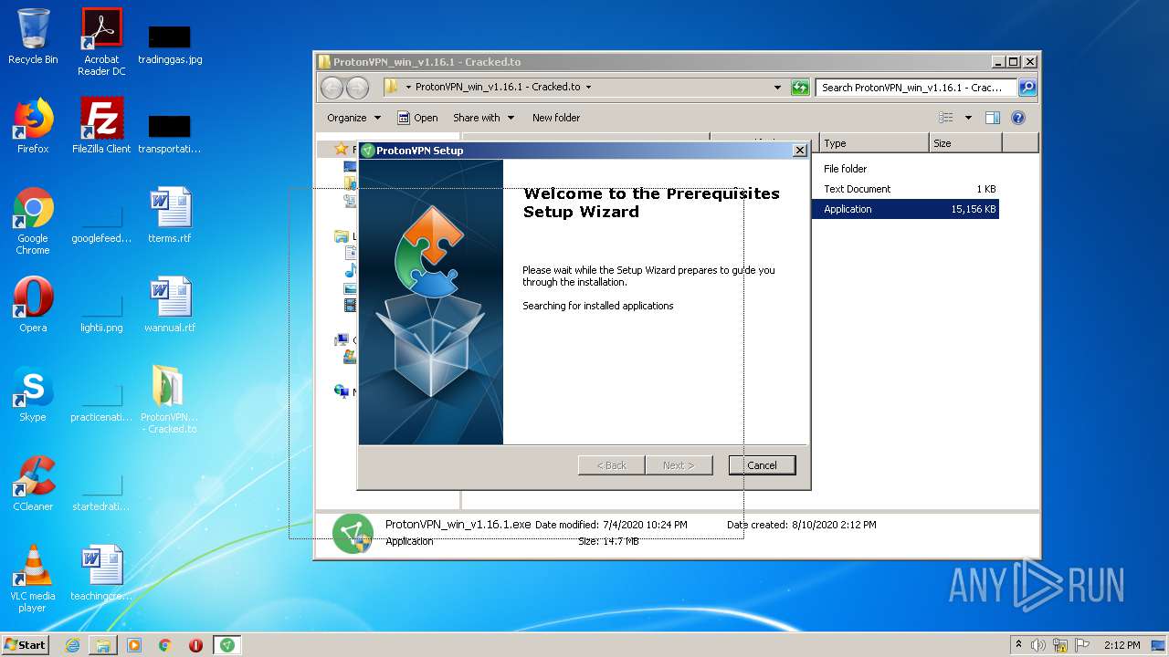1169x657 pixels.
Task: Select the startedrati desktop file
Action: point(101,491)
